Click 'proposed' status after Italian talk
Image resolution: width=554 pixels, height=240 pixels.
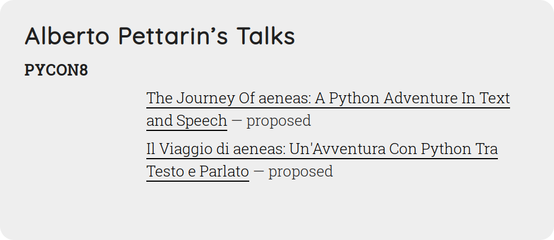pos(300,171)
